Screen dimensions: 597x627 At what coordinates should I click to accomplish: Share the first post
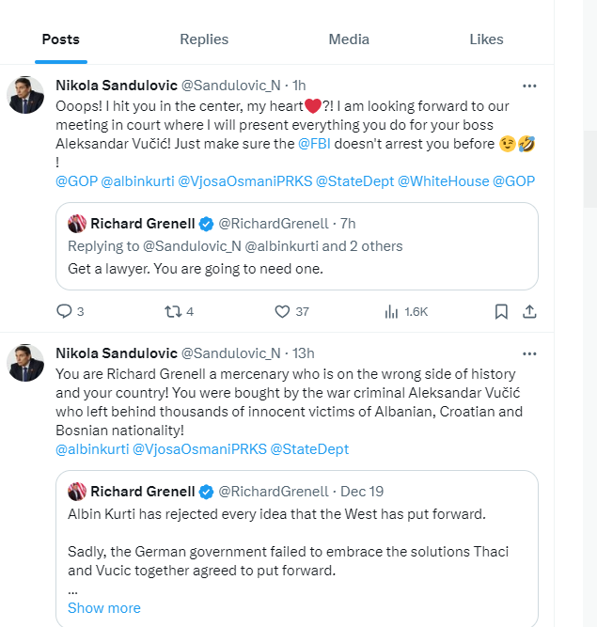[x=529, y=312]
